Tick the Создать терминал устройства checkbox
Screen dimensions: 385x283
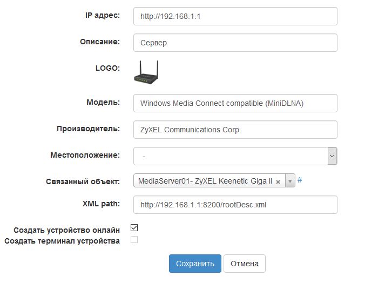(134, 240)
